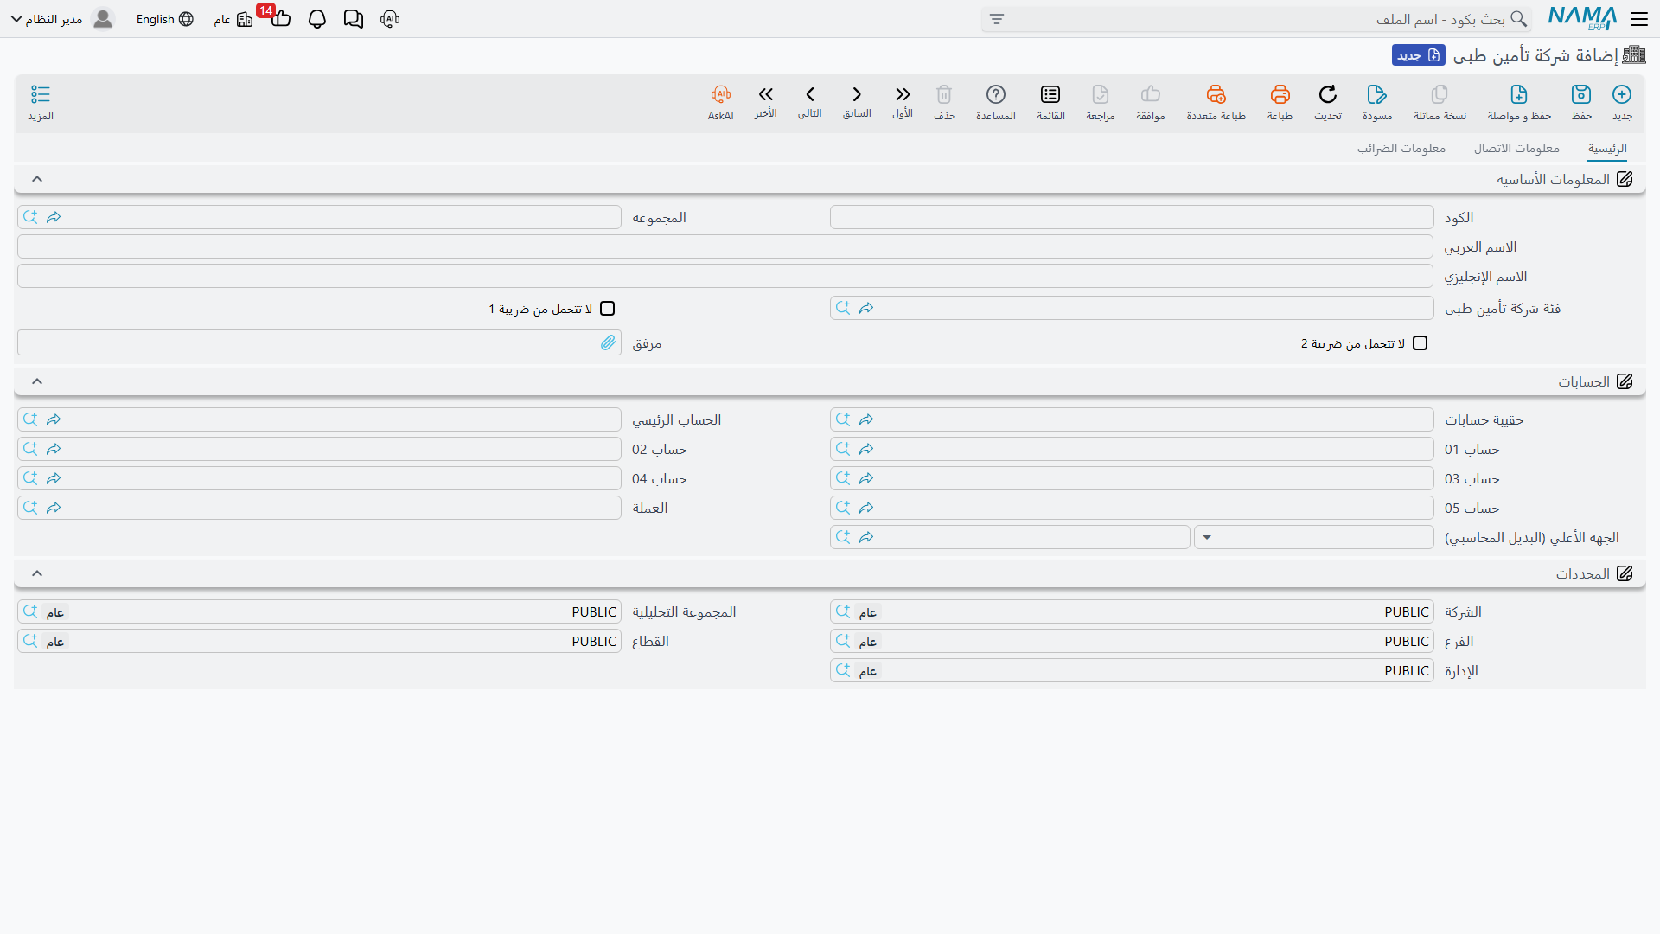Click into الاسم الإنجليزي input field
The height and width of the screenshot is (934, 1660).
pyautogui.click(x=725, y=276)
